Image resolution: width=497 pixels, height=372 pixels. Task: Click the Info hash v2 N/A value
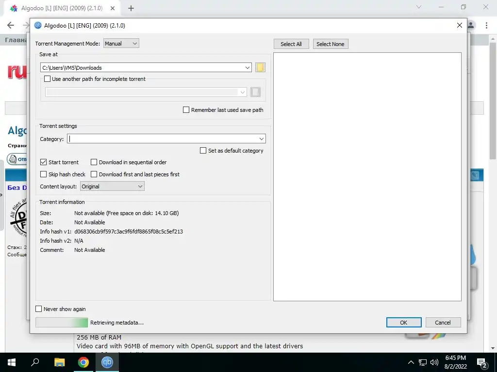coord(79,241)
